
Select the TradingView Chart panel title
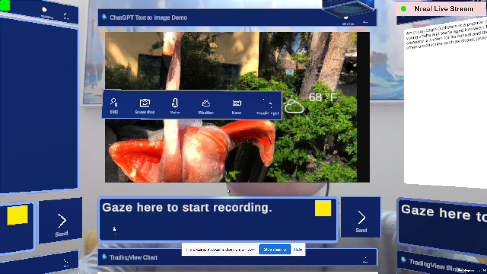coord(133,257)
